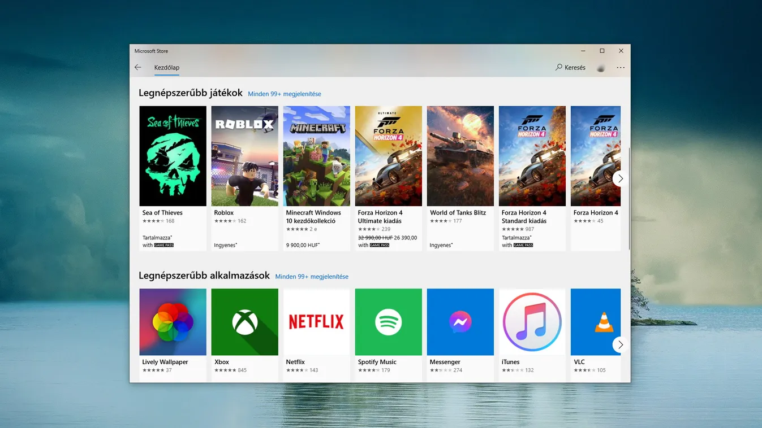Open the three-dot more menu
Image resolution: width=762 pixels, height=428 pixels.
(x=621, y=67)
